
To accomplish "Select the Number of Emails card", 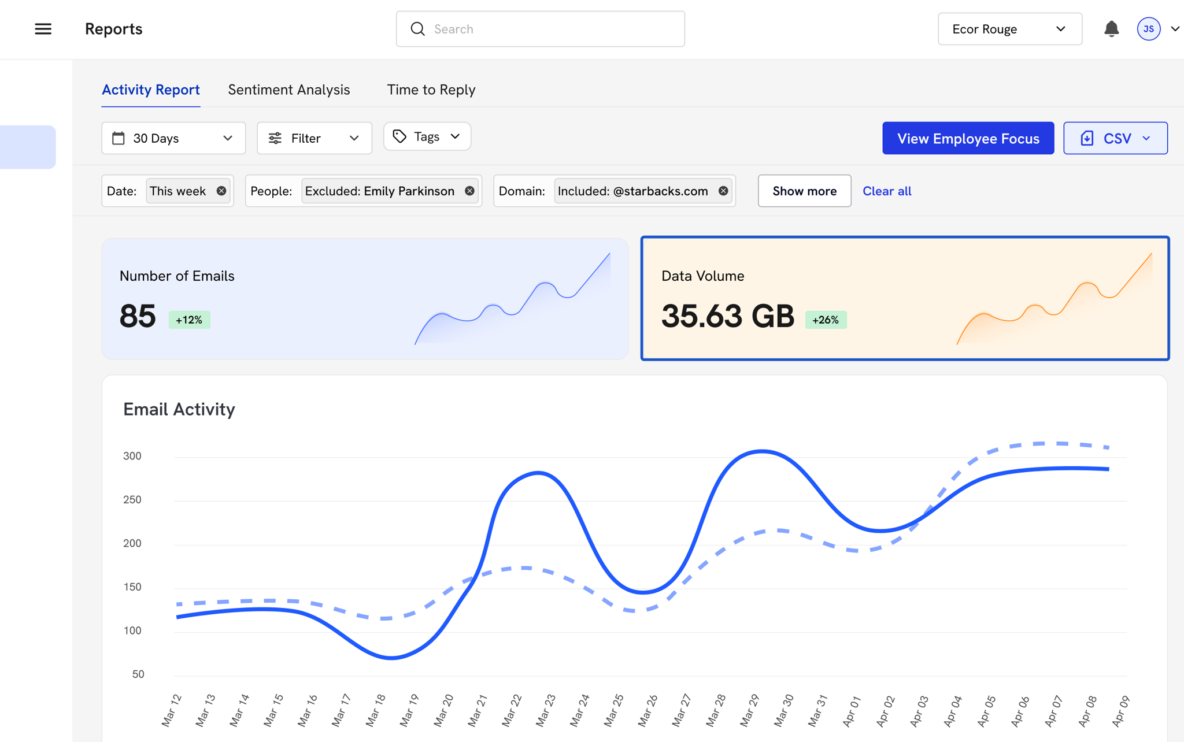I will 365,299.
